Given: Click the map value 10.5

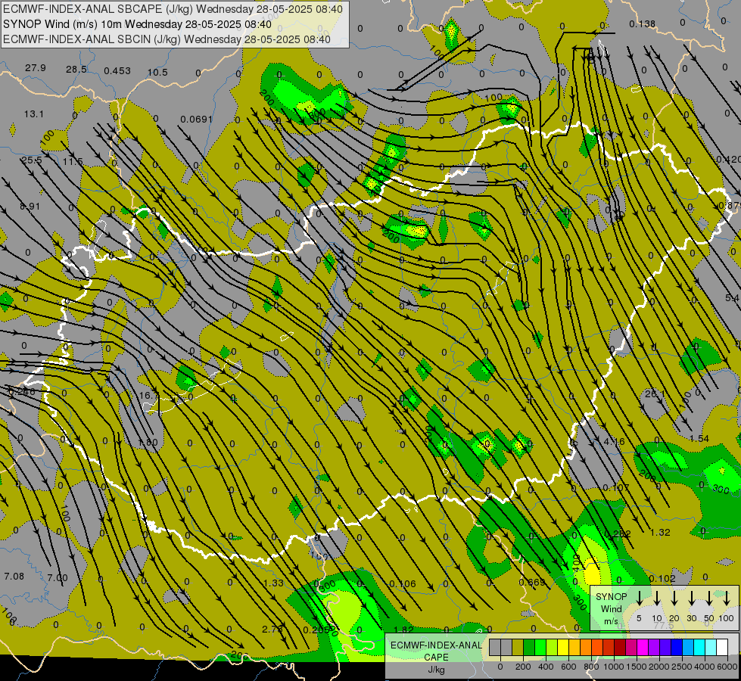Looking at the screenshot, I should pos(157,73).
